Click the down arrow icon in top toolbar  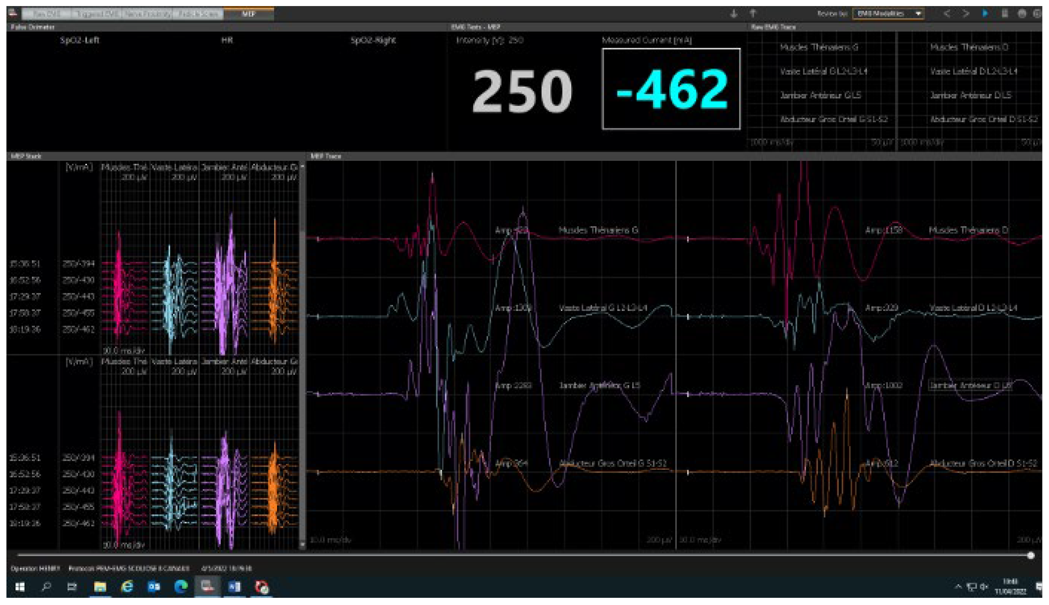pos(734,14)
